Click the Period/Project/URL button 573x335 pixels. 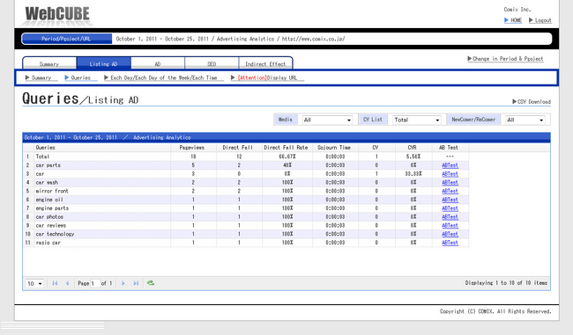pyautogui.click(x=66, y=39)
